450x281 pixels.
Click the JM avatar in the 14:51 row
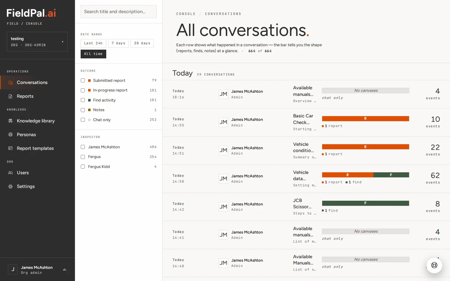click(x=223, y=150)
